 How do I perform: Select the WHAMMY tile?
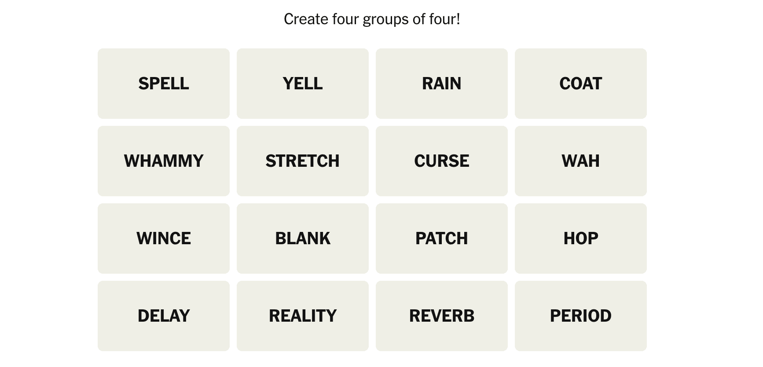[164, 161]
